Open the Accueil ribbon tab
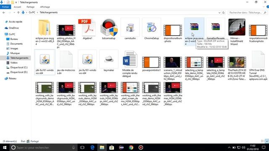The height and width of the screenshot is (151, 269). 17,7
